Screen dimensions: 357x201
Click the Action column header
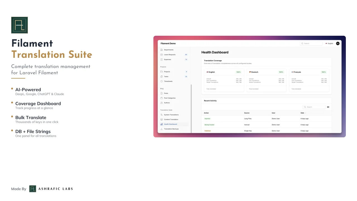click(206, 113)
